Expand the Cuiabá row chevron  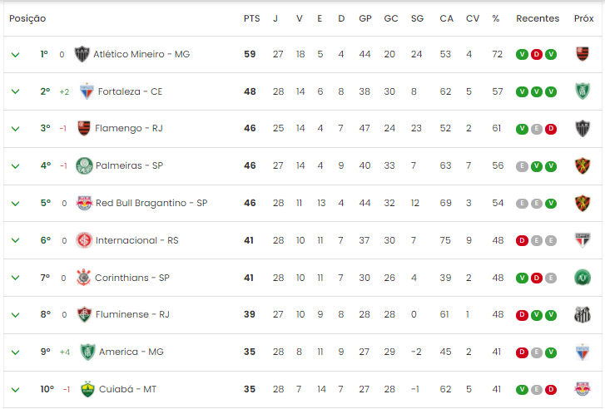(16, 390)
